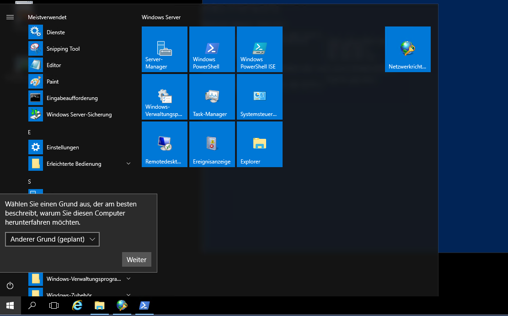Click the Meistverwendet heading
The width and height of the screenshot is (508, 316).
[x=47, y=17]
